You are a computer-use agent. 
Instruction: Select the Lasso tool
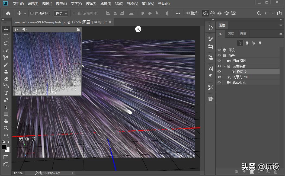(6, 43)
